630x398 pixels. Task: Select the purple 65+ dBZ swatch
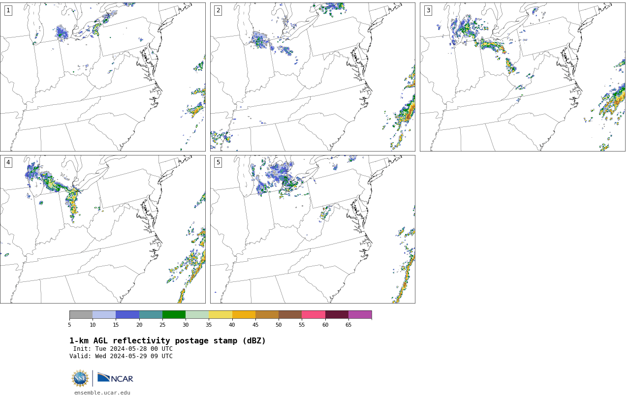[360, 315]
